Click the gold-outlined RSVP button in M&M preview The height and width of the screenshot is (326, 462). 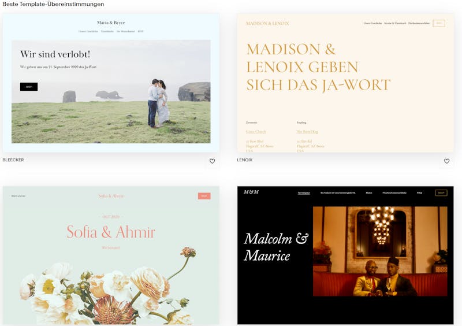[x=441, y=193]
